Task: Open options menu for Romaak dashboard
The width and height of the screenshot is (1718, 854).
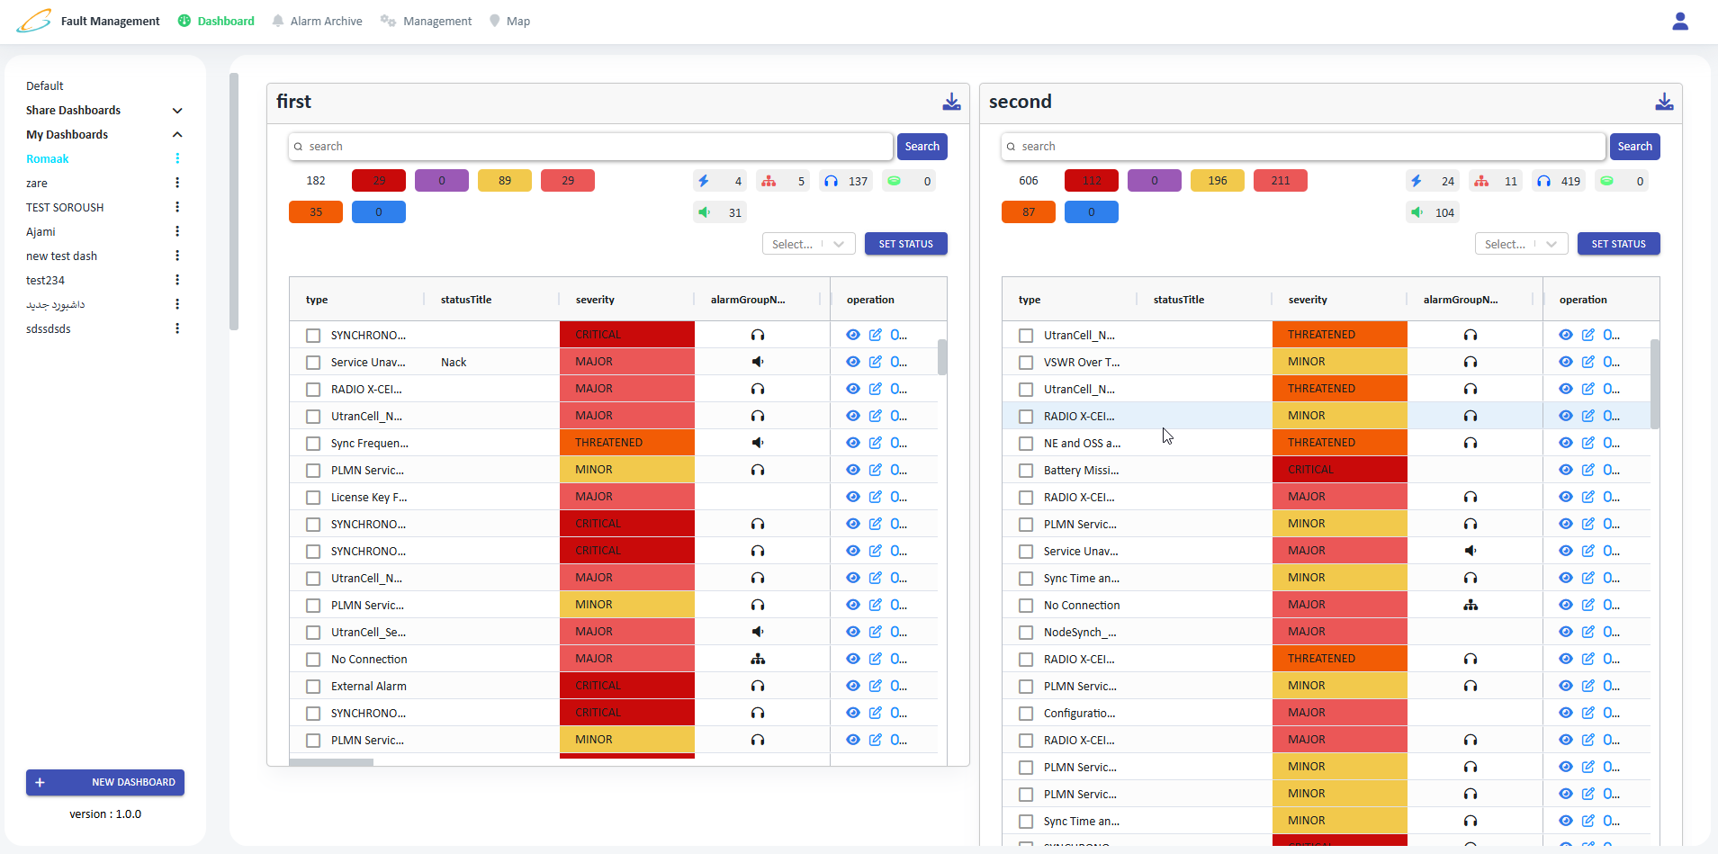Action: tap(177, 158)
